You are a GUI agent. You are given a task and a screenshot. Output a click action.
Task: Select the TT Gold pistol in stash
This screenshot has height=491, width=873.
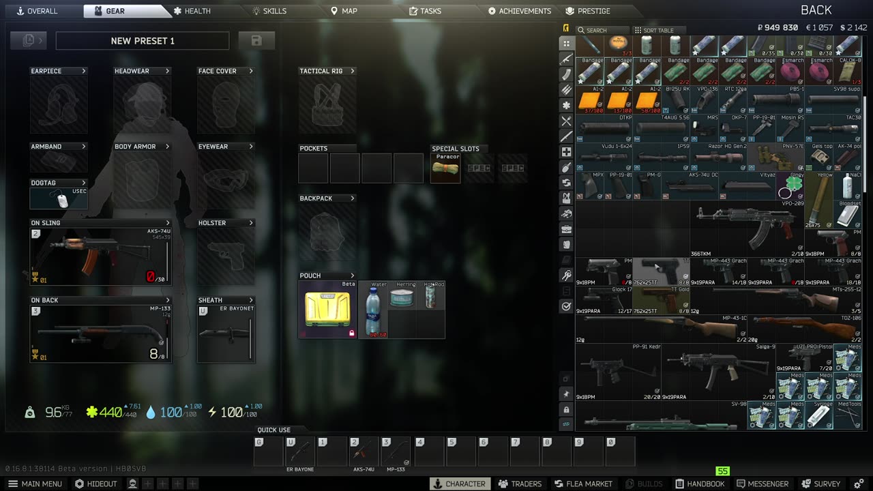(x=661, y=301)
